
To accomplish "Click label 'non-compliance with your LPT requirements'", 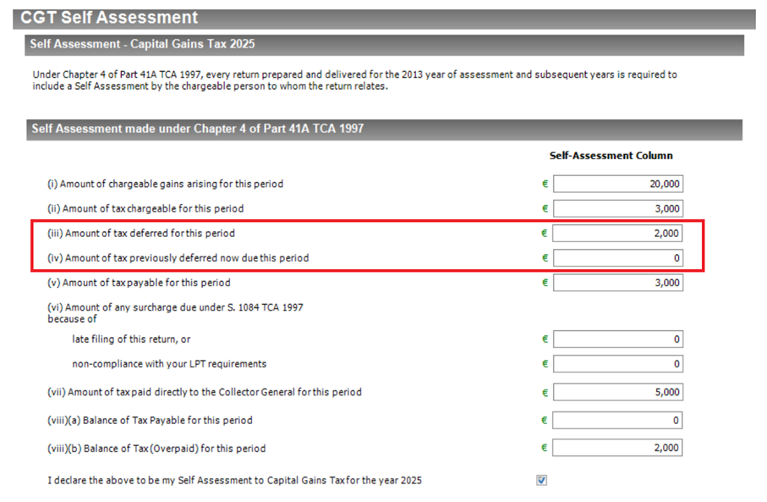I will (x=169, y=364).
